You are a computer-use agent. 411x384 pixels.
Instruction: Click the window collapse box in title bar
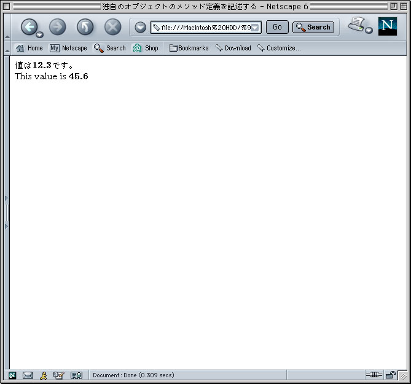(404, 6)
